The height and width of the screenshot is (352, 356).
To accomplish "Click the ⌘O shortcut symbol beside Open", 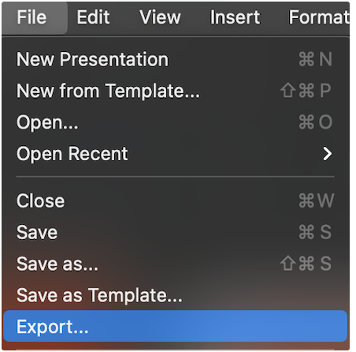I will coord(316,122).
